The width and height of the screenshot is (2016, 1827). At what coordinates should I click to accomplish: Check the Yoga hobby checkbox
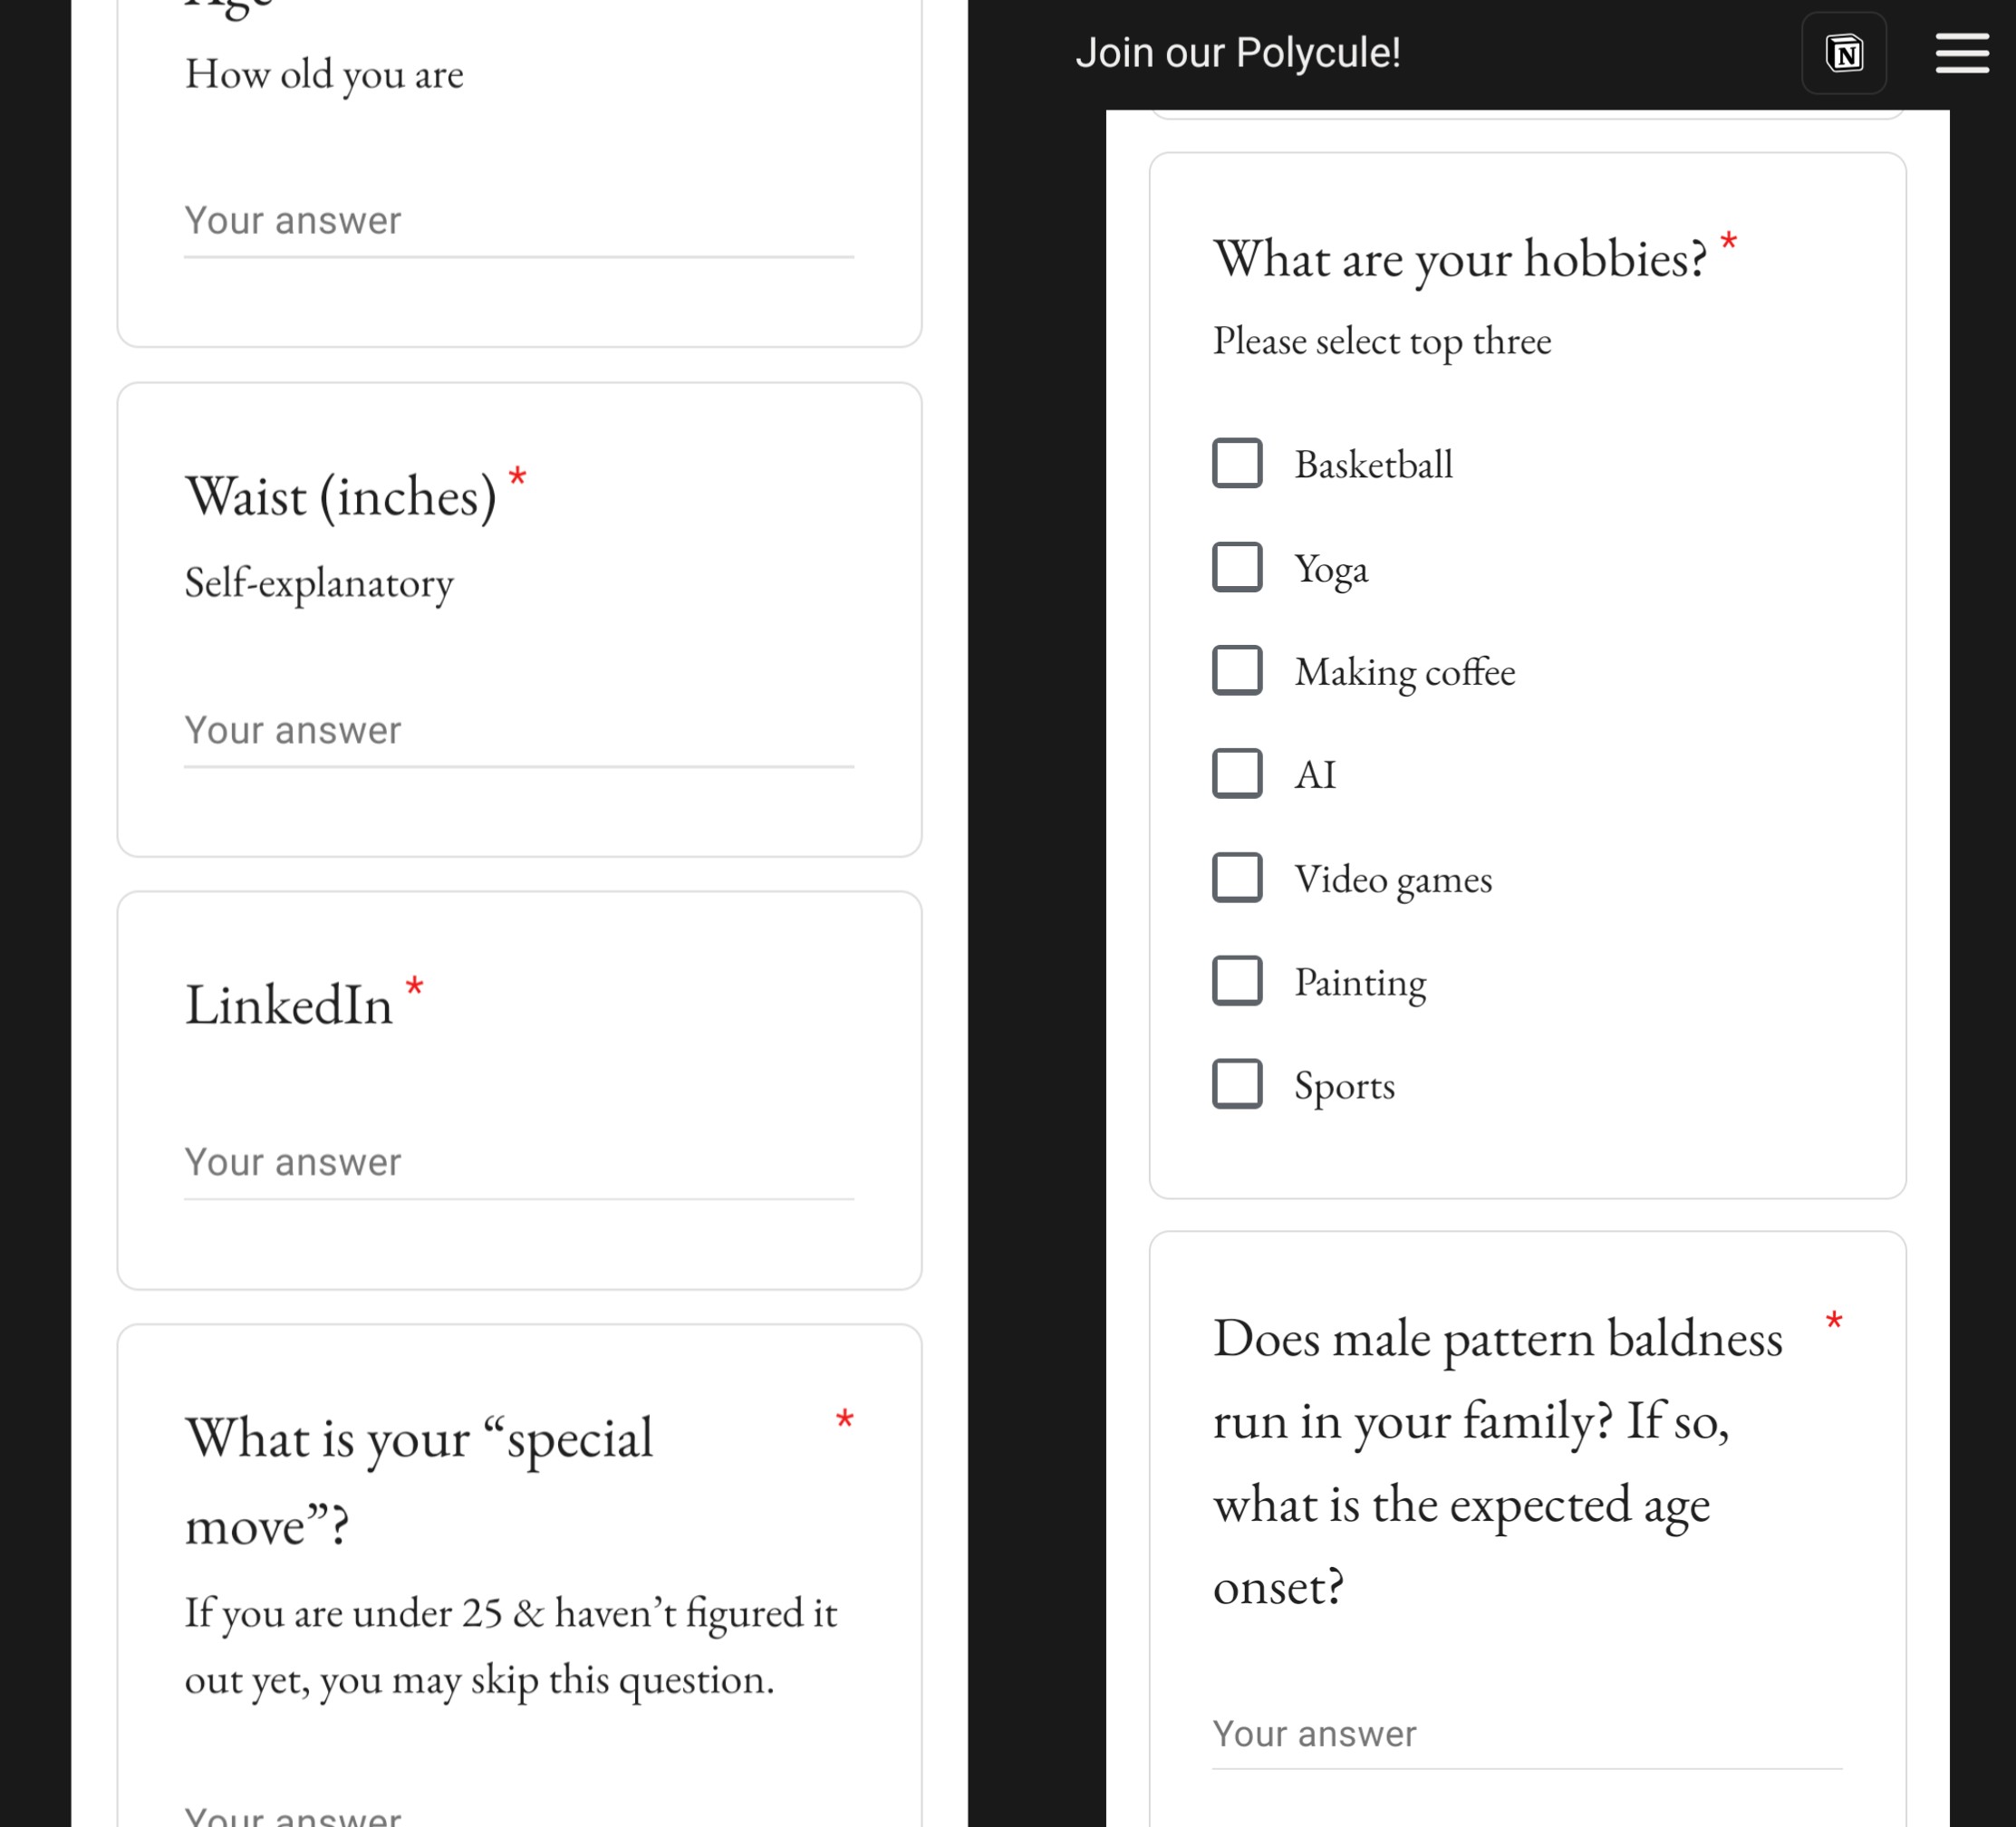1237,567
